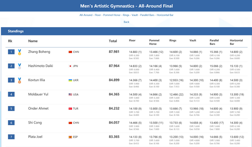This screenshot has width=252, height=147.
Task: Select the name Shi Cong
Action: pyautogui.click(x=35, y=122)
